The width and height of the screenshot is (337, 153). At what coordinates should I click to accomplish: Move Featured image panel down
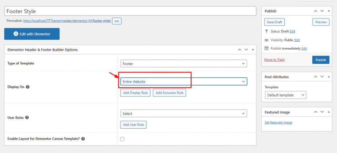(x=322, y=112)
